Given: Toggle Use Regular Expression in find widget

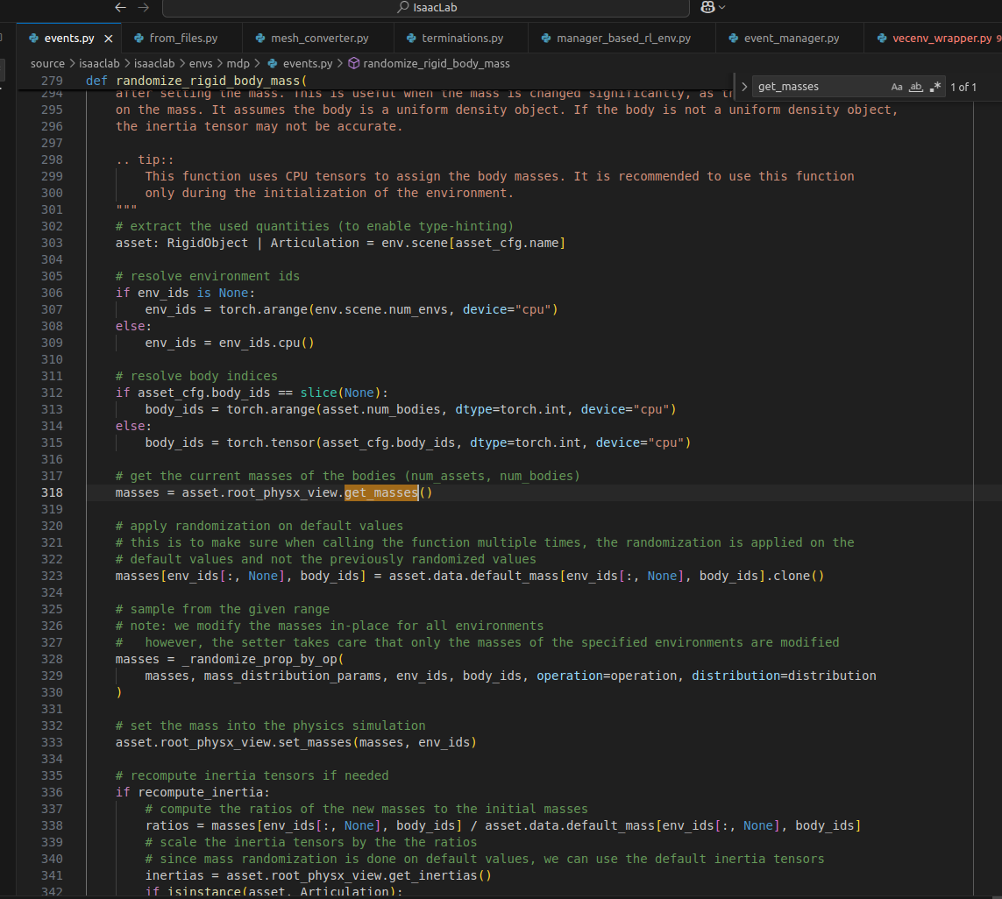Looking at the screenshot, I should pyautogui.click(x=934, y=87).
